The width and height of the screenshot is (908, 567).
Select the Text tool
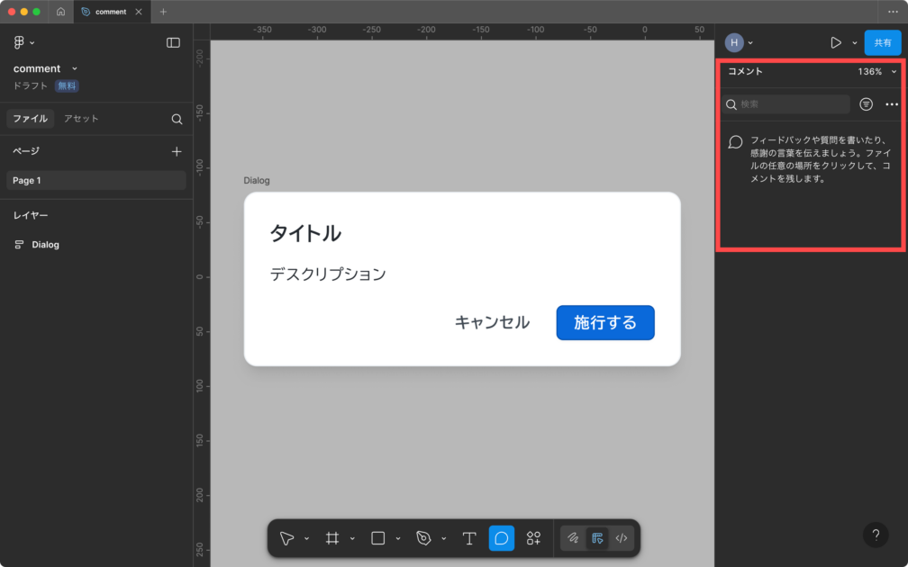[469, 538]
